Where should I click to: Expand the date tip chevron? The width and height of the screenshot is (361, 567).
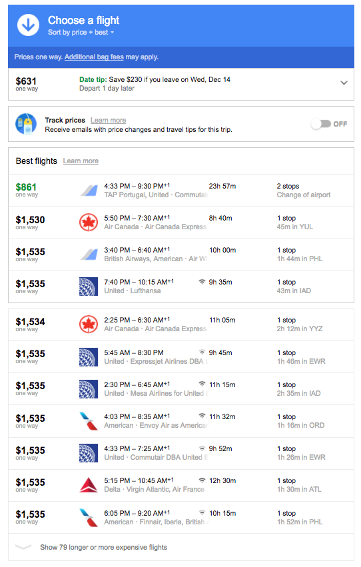344,83
